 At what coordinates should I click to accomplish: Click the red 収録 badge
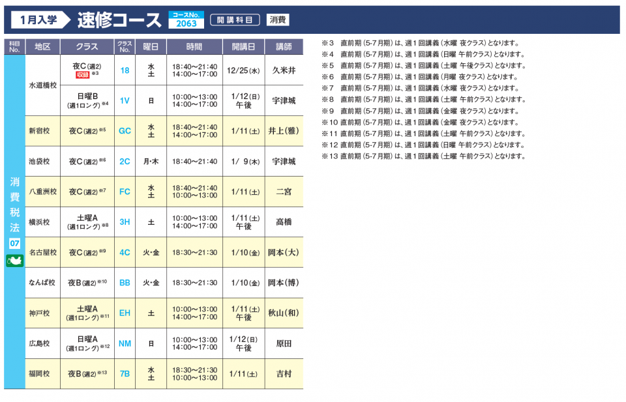point(82,75)
